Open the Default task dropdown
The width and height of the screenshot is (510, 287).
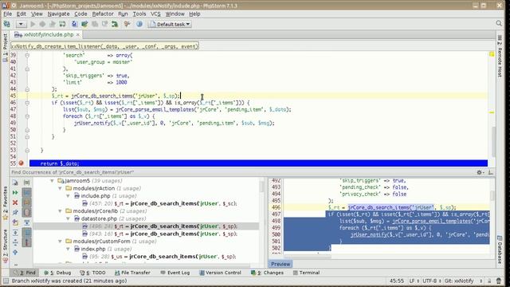[x=170, y=24]
